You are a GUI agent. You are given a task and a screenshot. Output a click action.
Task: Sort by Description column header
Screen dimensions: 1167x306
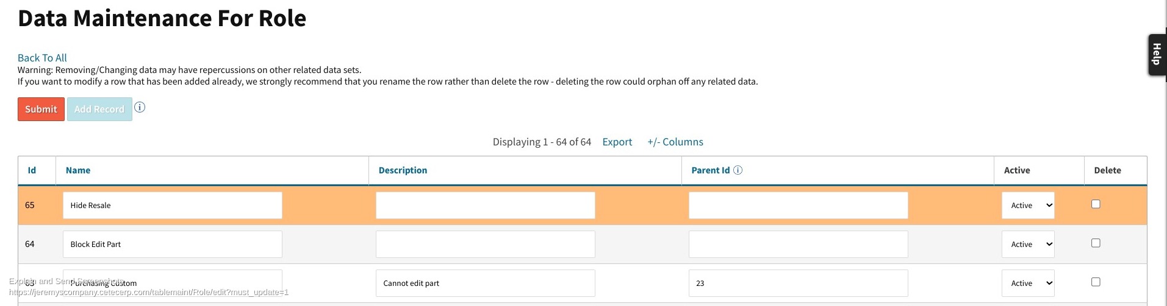pos(403,170)
